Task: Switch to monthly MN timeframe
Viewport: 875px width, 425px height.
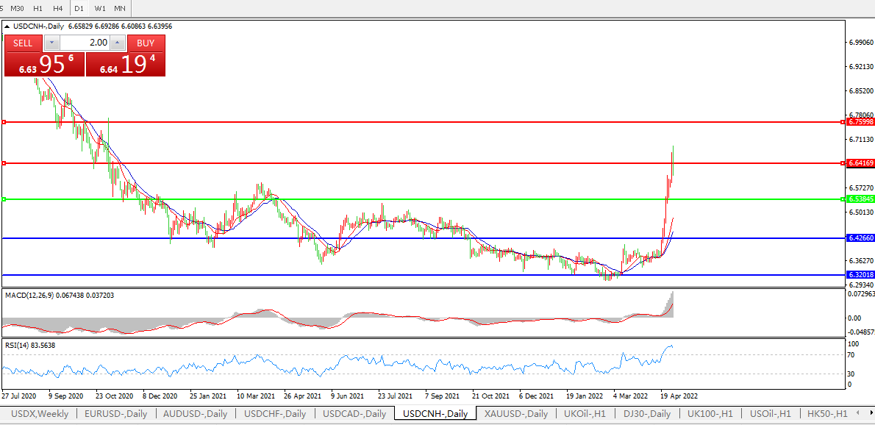Action: (x=119, y=8)
